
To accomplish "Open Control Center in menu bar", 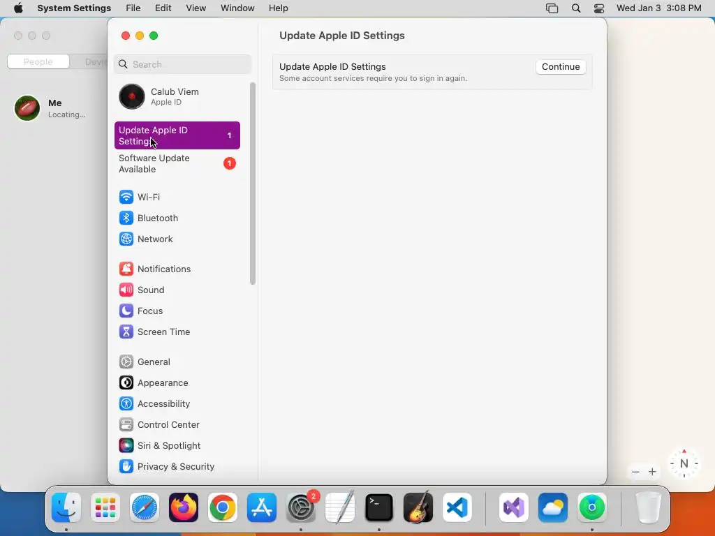I will [x=598, y=8].
